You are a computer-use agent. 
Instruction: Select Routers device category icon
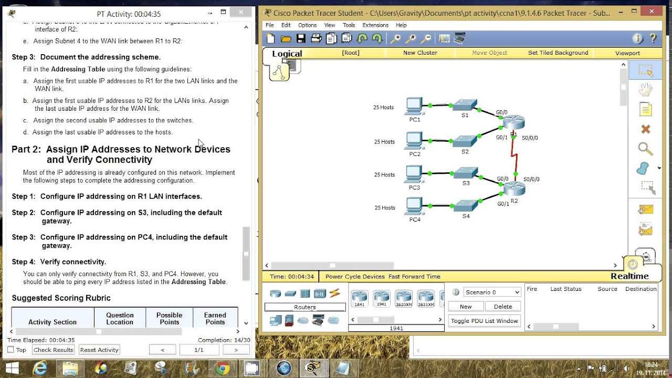point(276,293)
